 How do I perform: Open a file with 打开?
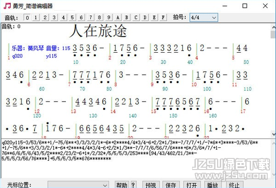point(192,185)
